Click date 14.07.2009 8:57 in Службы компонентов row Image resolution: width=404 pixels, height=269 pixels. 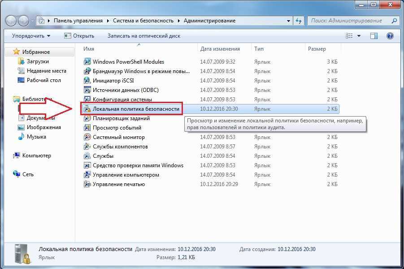click(217, 147)
